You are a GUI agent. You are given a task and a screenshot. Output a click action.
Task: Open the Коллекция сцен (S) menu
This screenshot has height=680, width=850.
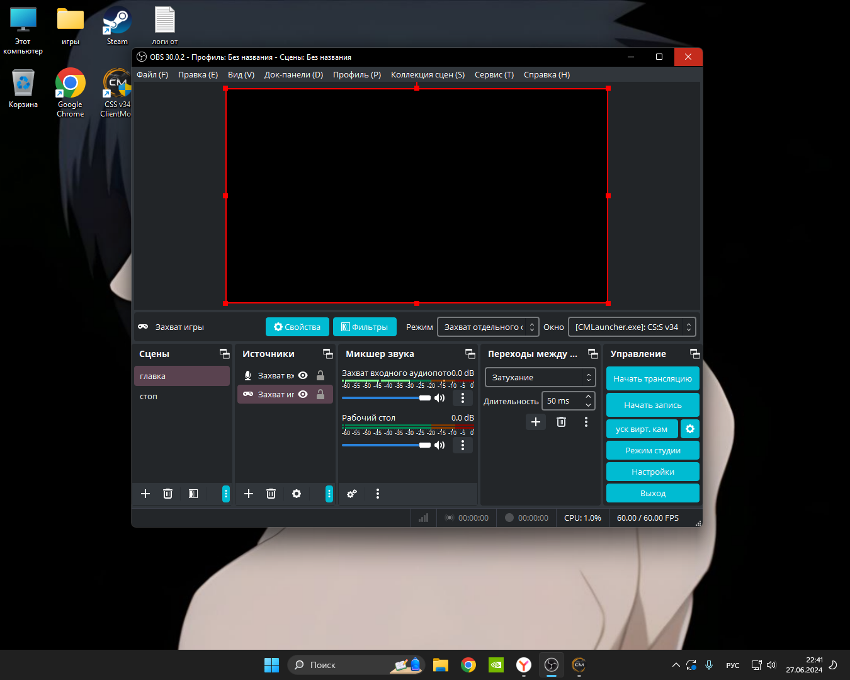pos(428,74)
